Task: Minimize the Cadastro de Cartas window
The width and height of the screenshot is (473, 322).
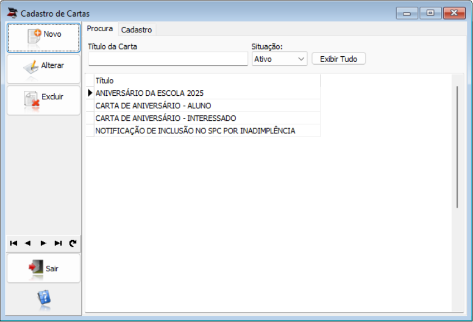Action: click(x=407, y=13)
